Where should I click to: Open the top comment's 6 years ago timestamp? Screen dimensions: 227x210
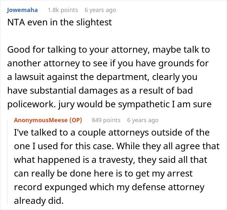[100, 10]
